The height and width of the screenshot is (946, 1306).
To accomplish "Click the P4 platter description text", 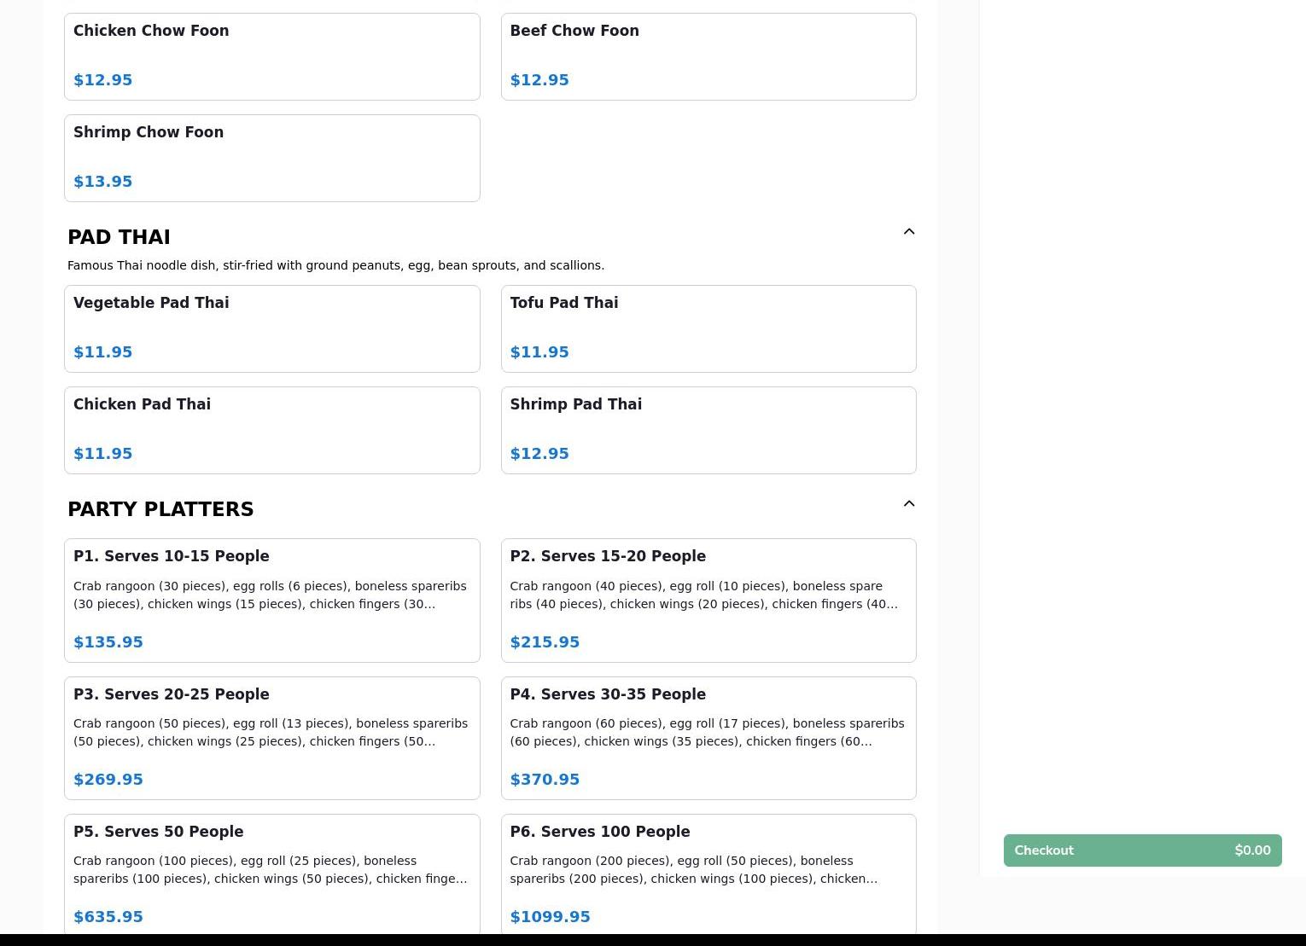I will tap(707, 732).
